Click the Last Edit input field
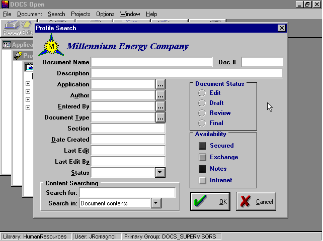The width and height of the screenshot is (323, 241). coord(128,151)
